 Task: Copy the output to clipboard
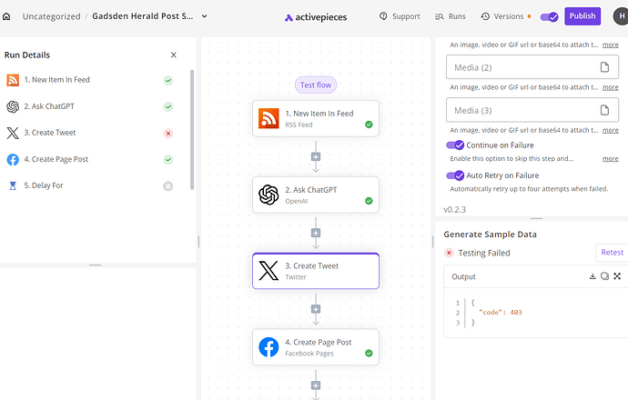[604, 276]
